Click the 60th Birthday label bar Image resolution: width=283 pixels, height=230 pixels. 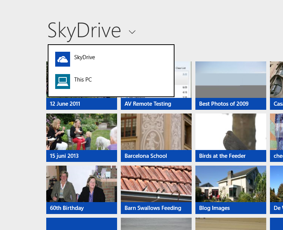pos(81,208)
